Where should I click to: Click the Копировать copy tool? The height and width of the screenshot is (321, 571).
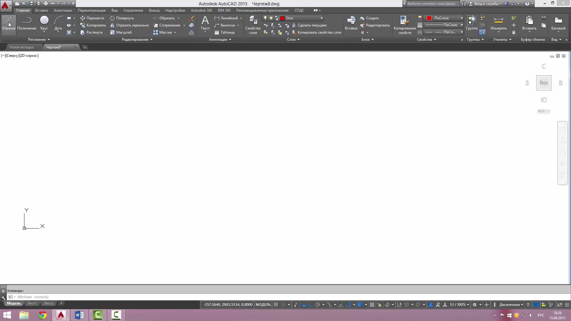(x=93, y=25)
